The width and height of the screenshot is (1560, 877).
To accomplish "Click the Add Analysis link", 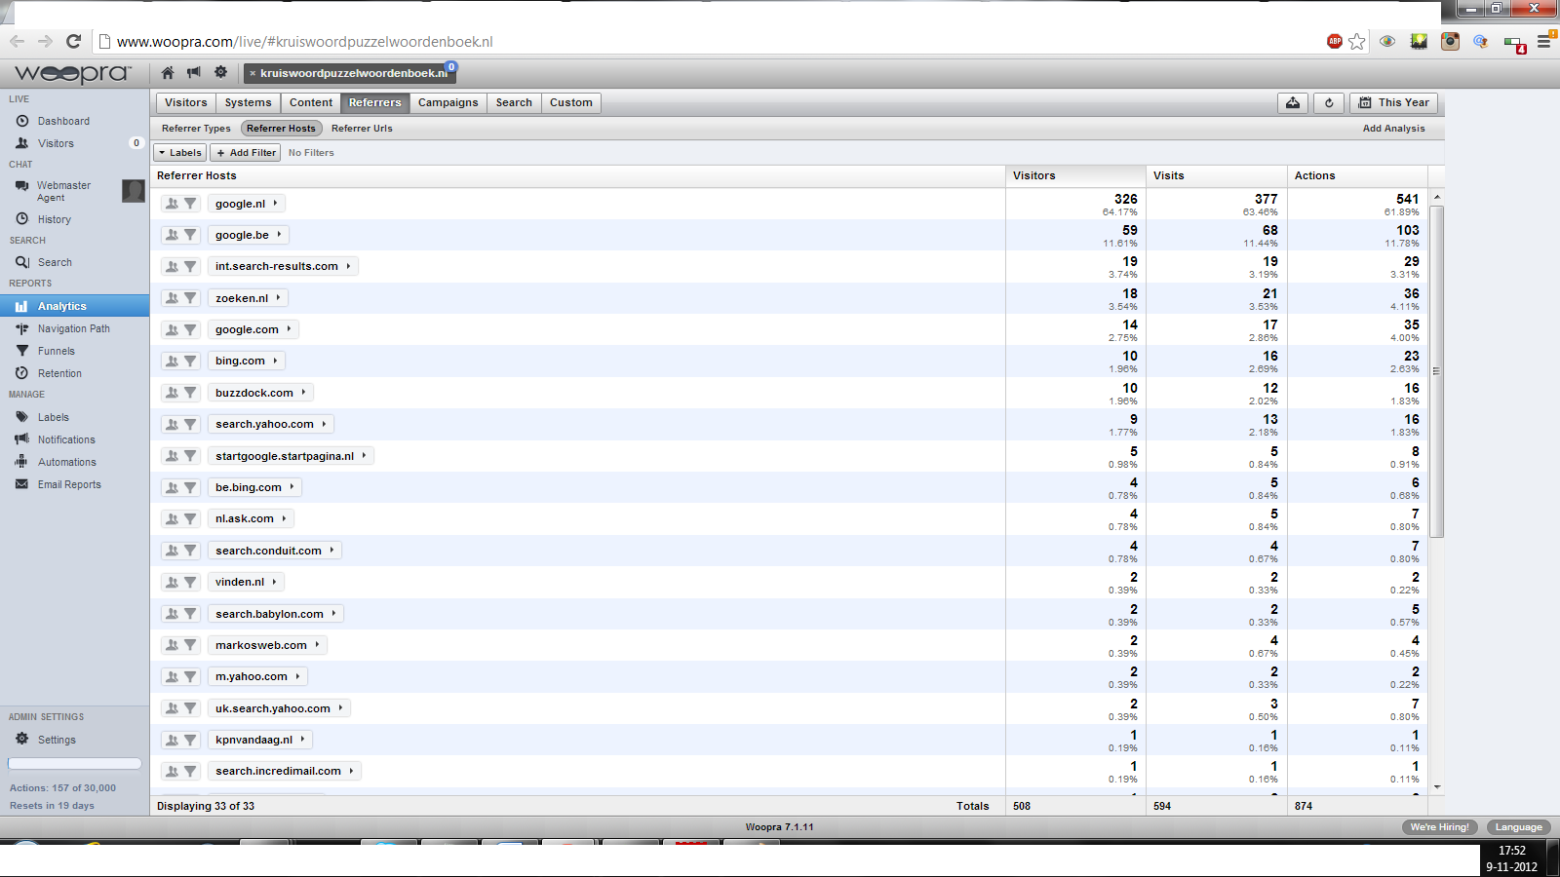I will click(1393, 129).
